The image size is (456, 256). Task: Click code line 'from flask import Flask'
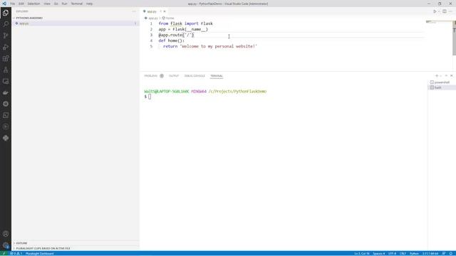click(185, 23)
